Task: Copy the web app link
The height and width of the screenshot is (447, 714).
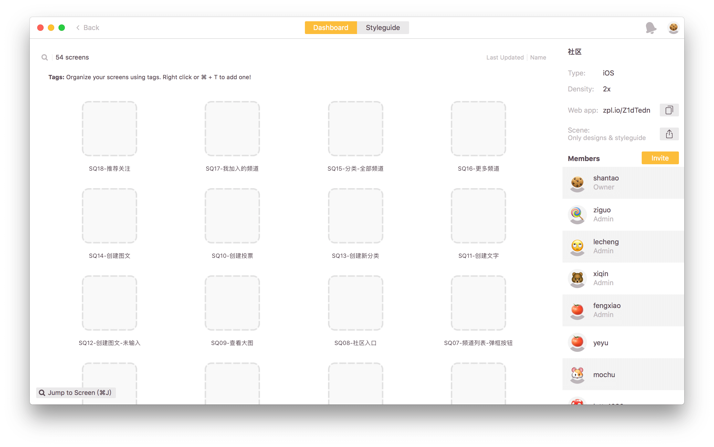Action: tap(669, 110)
